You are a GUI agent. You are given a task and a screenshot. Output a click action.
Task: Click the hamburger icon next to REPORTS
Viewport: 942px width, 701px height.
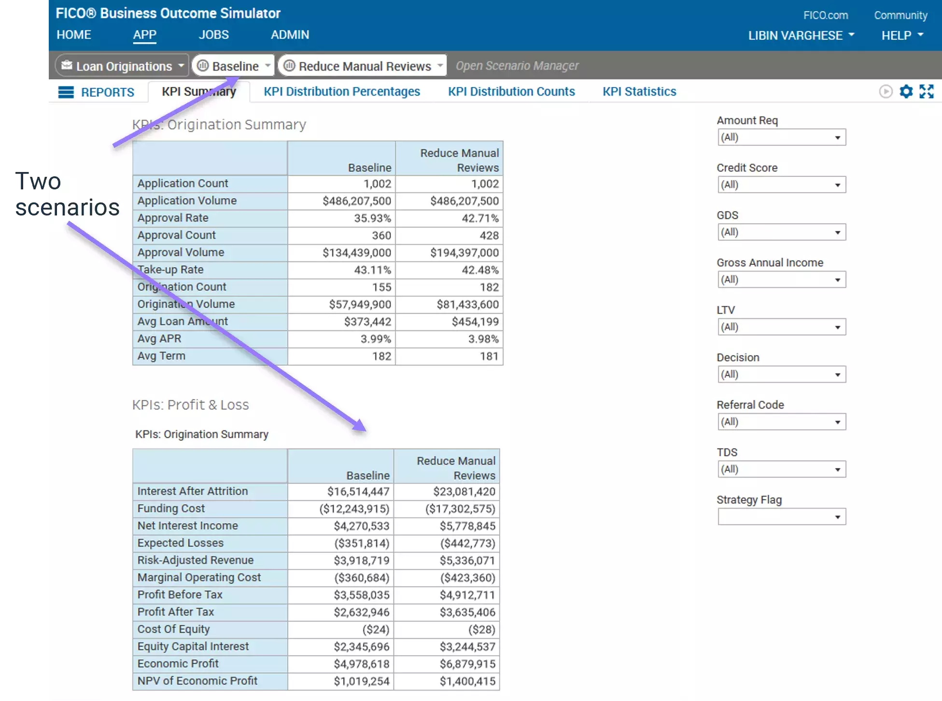(66, 92)
